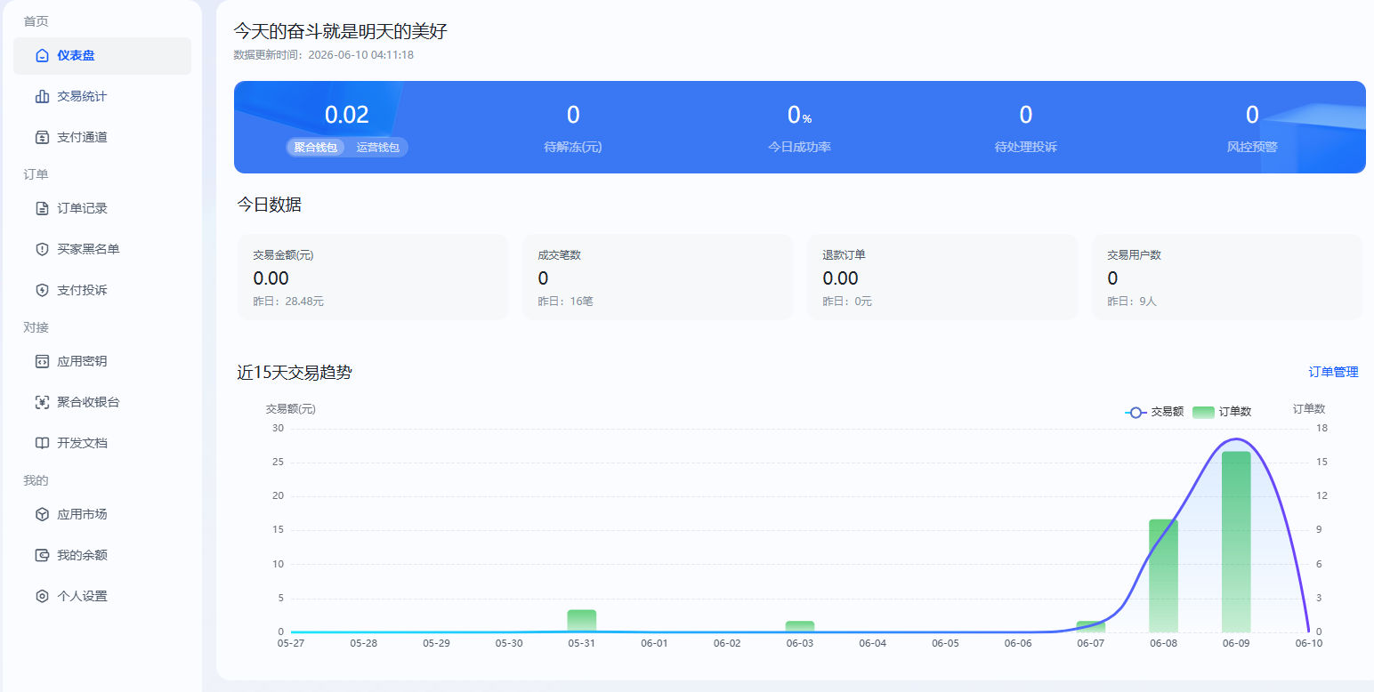Switch to the 运营钱包 wallet toggle
Screen dimensions: 1374x692
tap(378, 148)
